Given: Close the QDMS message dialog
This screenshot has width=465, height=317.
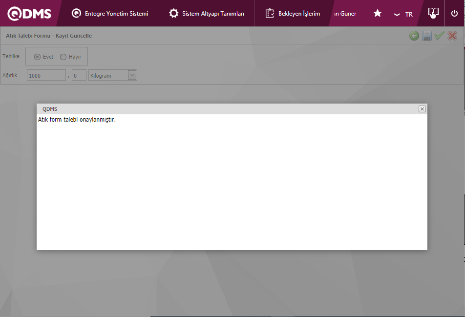Looking at the screenshot, I should tap(422, 109).
